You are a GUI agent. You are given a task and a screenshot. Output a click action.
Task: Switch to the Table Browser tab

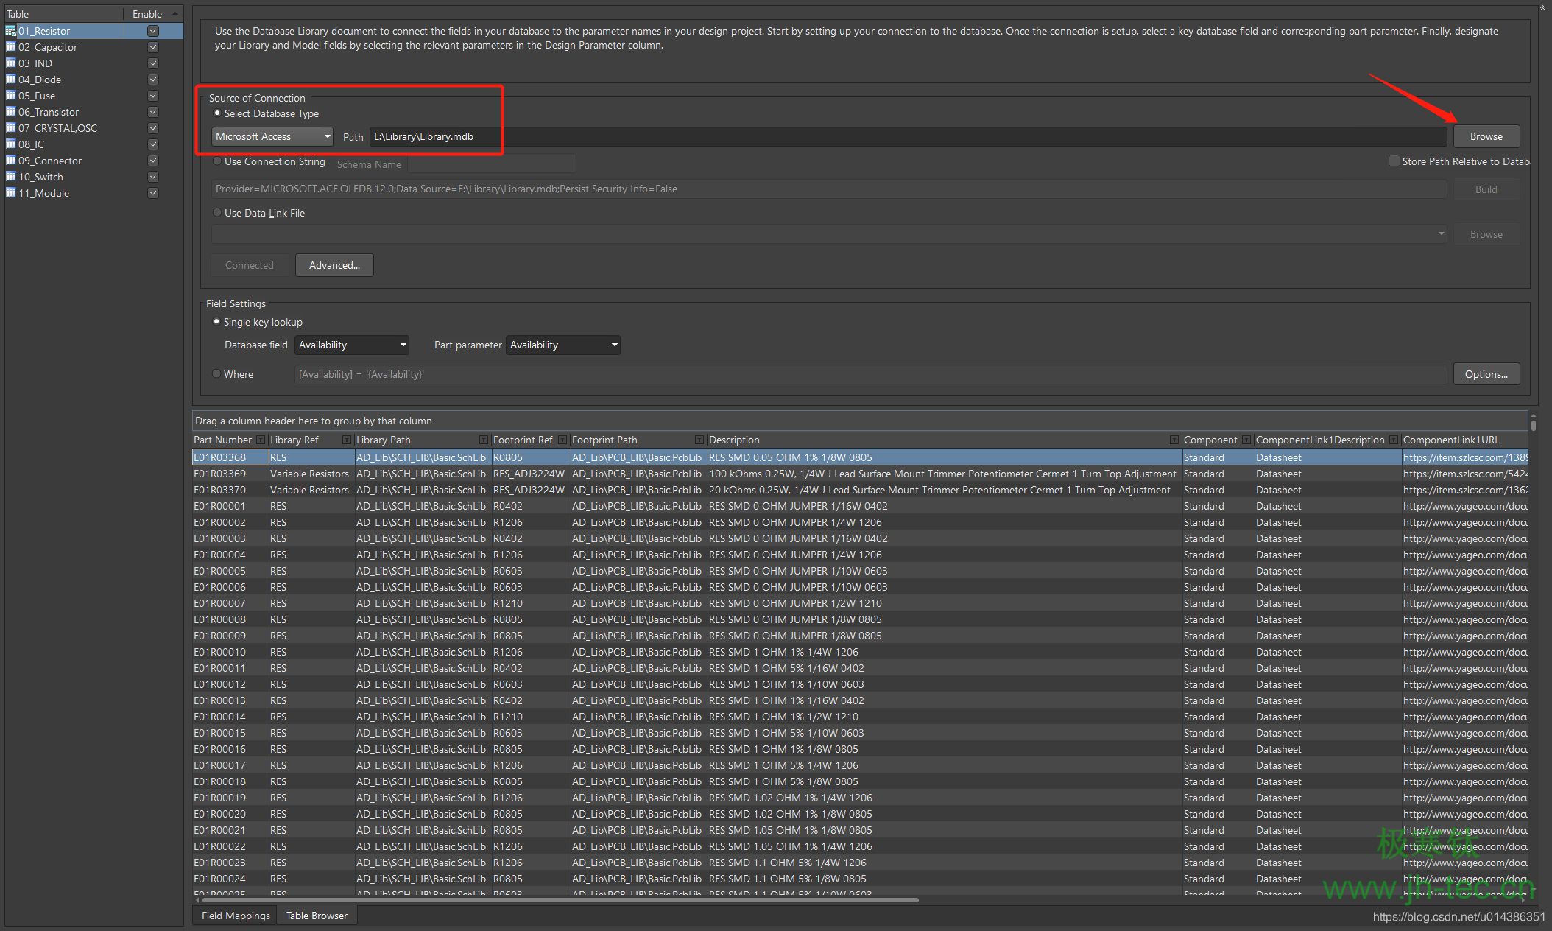tap(317, 916)
